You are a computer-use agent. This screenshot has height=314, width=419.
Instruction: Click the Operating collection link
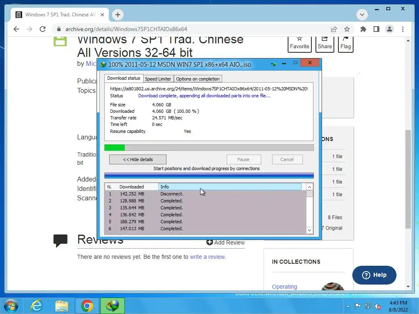tap(284, 287)
